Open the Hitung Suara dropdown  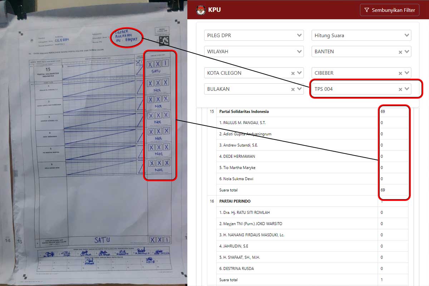pyautogui.click(x=361, y=35)
